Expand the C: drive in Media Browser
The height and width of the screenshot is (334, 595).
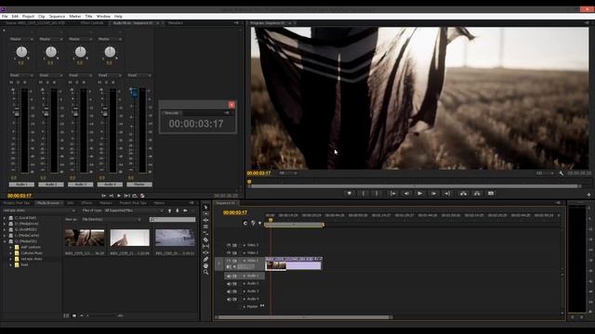(5, 218)
